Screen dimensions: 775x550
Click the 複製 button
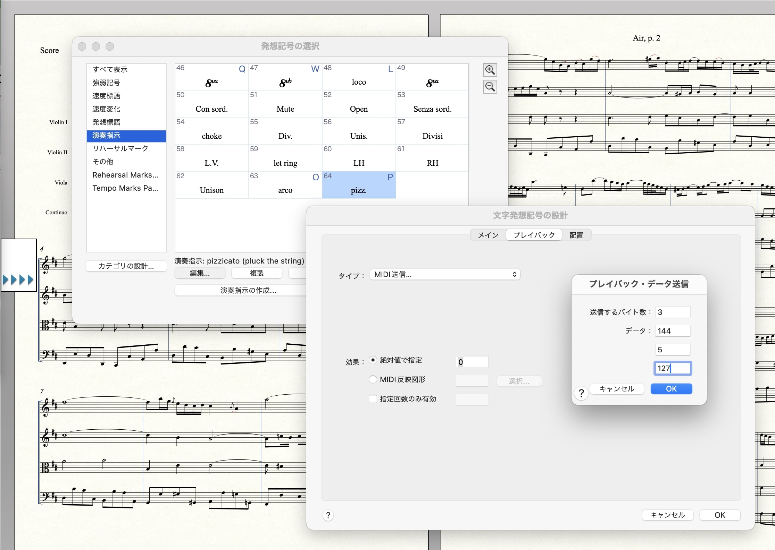coord(257,273)
